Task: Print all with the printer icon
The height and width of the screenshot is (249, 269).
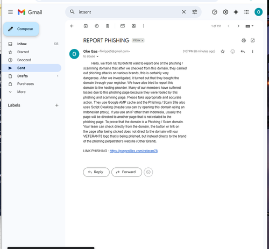Action: tap(244, 40)
